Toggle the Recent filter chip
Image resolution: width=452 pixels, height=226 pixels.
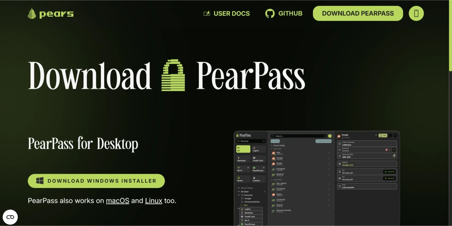point(275,141)
